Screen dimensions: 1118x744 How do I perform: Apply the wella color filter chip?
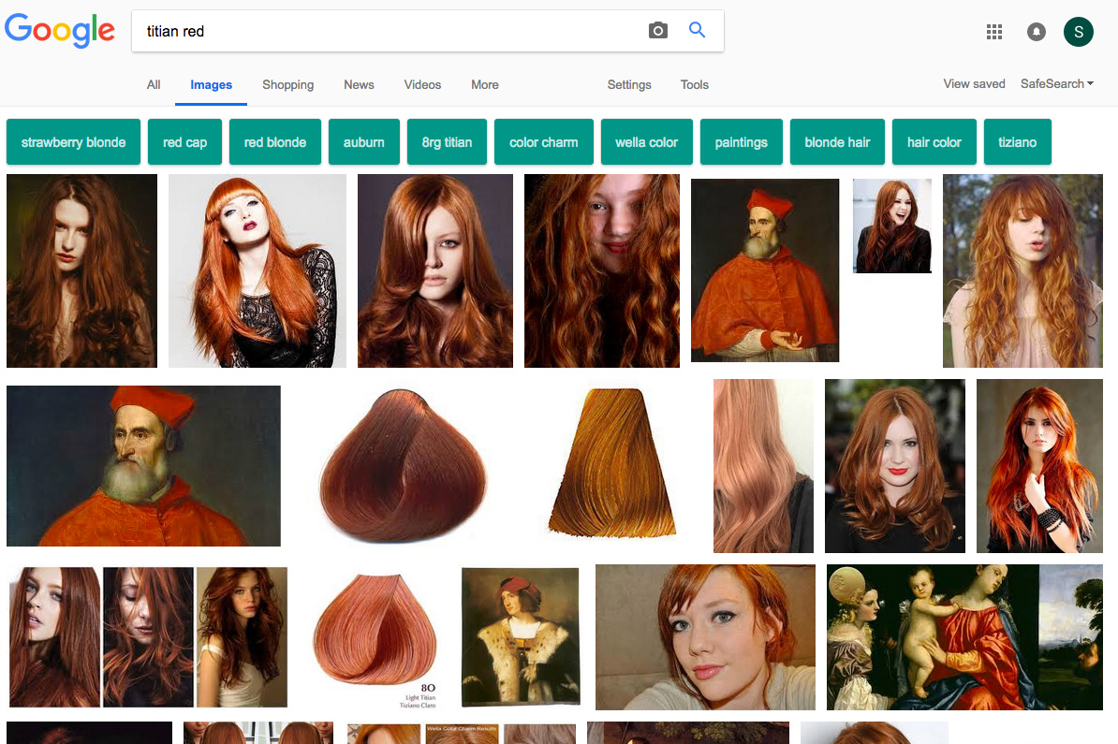tap(646, 142)
